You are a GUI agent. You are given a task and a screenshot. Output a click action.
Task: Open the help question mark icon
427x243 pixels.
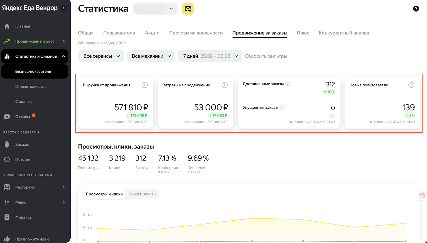(416, 9)
